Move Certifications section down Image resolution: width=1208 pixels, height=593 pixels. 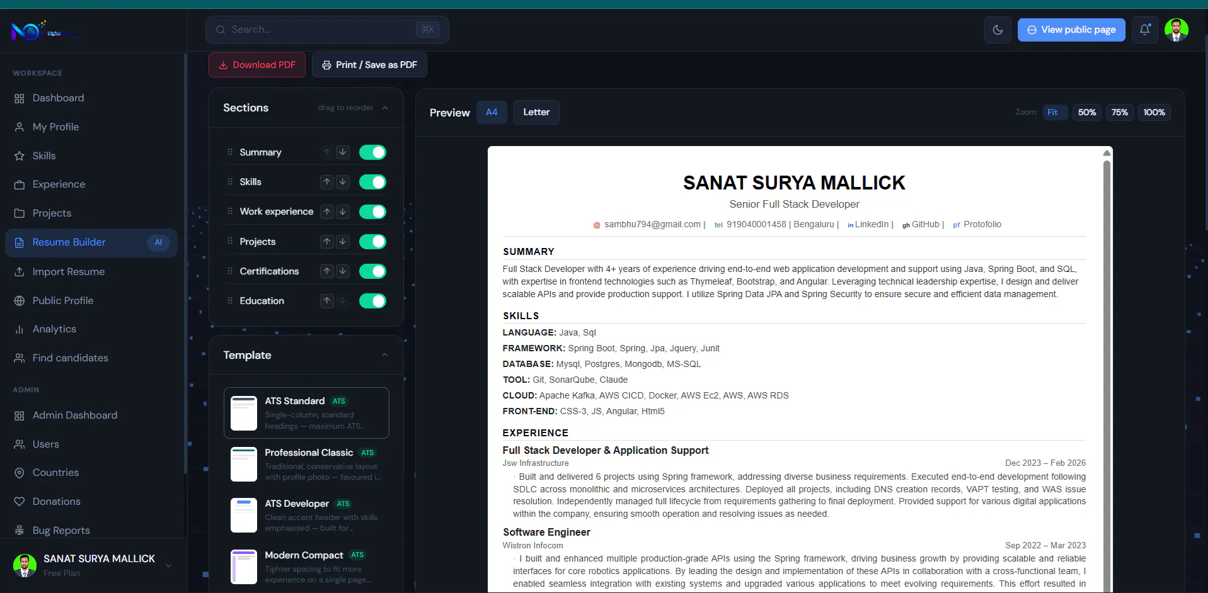click(x=343, y=271)
